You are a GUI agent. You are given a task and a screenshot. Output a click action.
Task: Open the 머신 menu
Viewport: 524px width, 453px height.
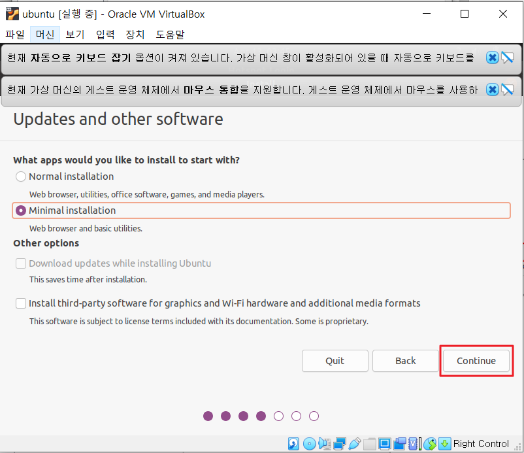coord(45,35)
